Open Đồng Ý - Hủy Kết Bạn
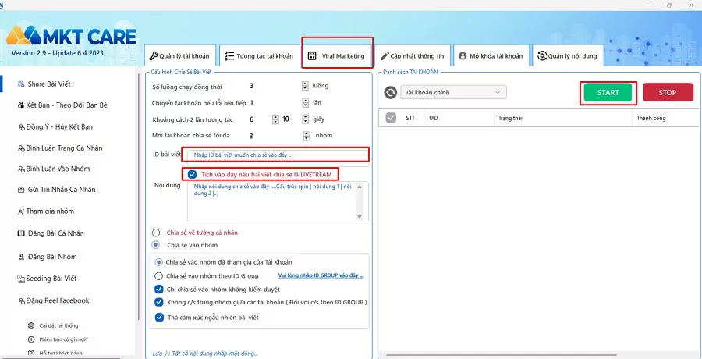Viewport: 702px width, 359px height. pyautogui.click(x=59, y=127)
